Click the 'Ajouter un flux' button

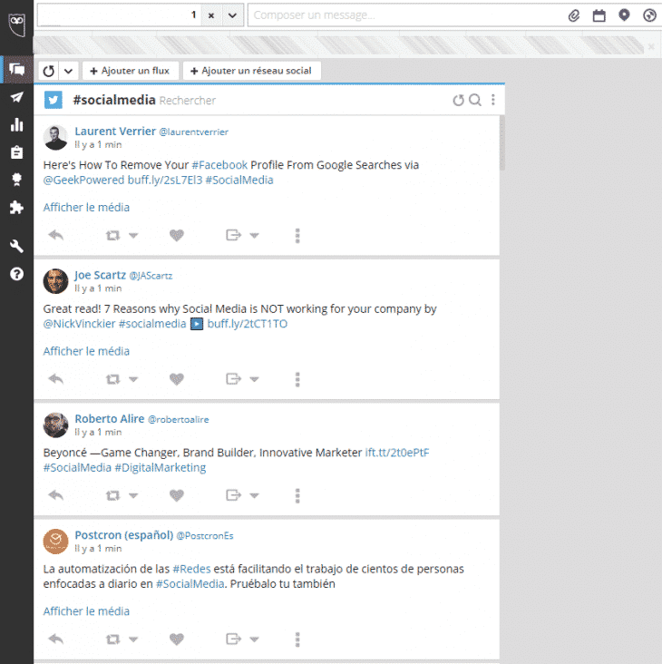click(130, 71)
